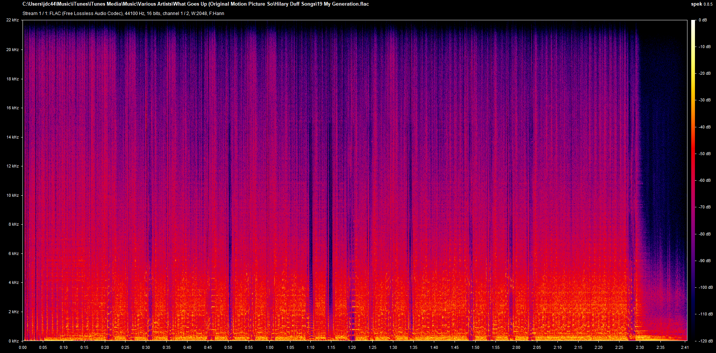Click the -120 dB legend label
The height and width of the screenshot is (353, 716).
pos(705,341)
